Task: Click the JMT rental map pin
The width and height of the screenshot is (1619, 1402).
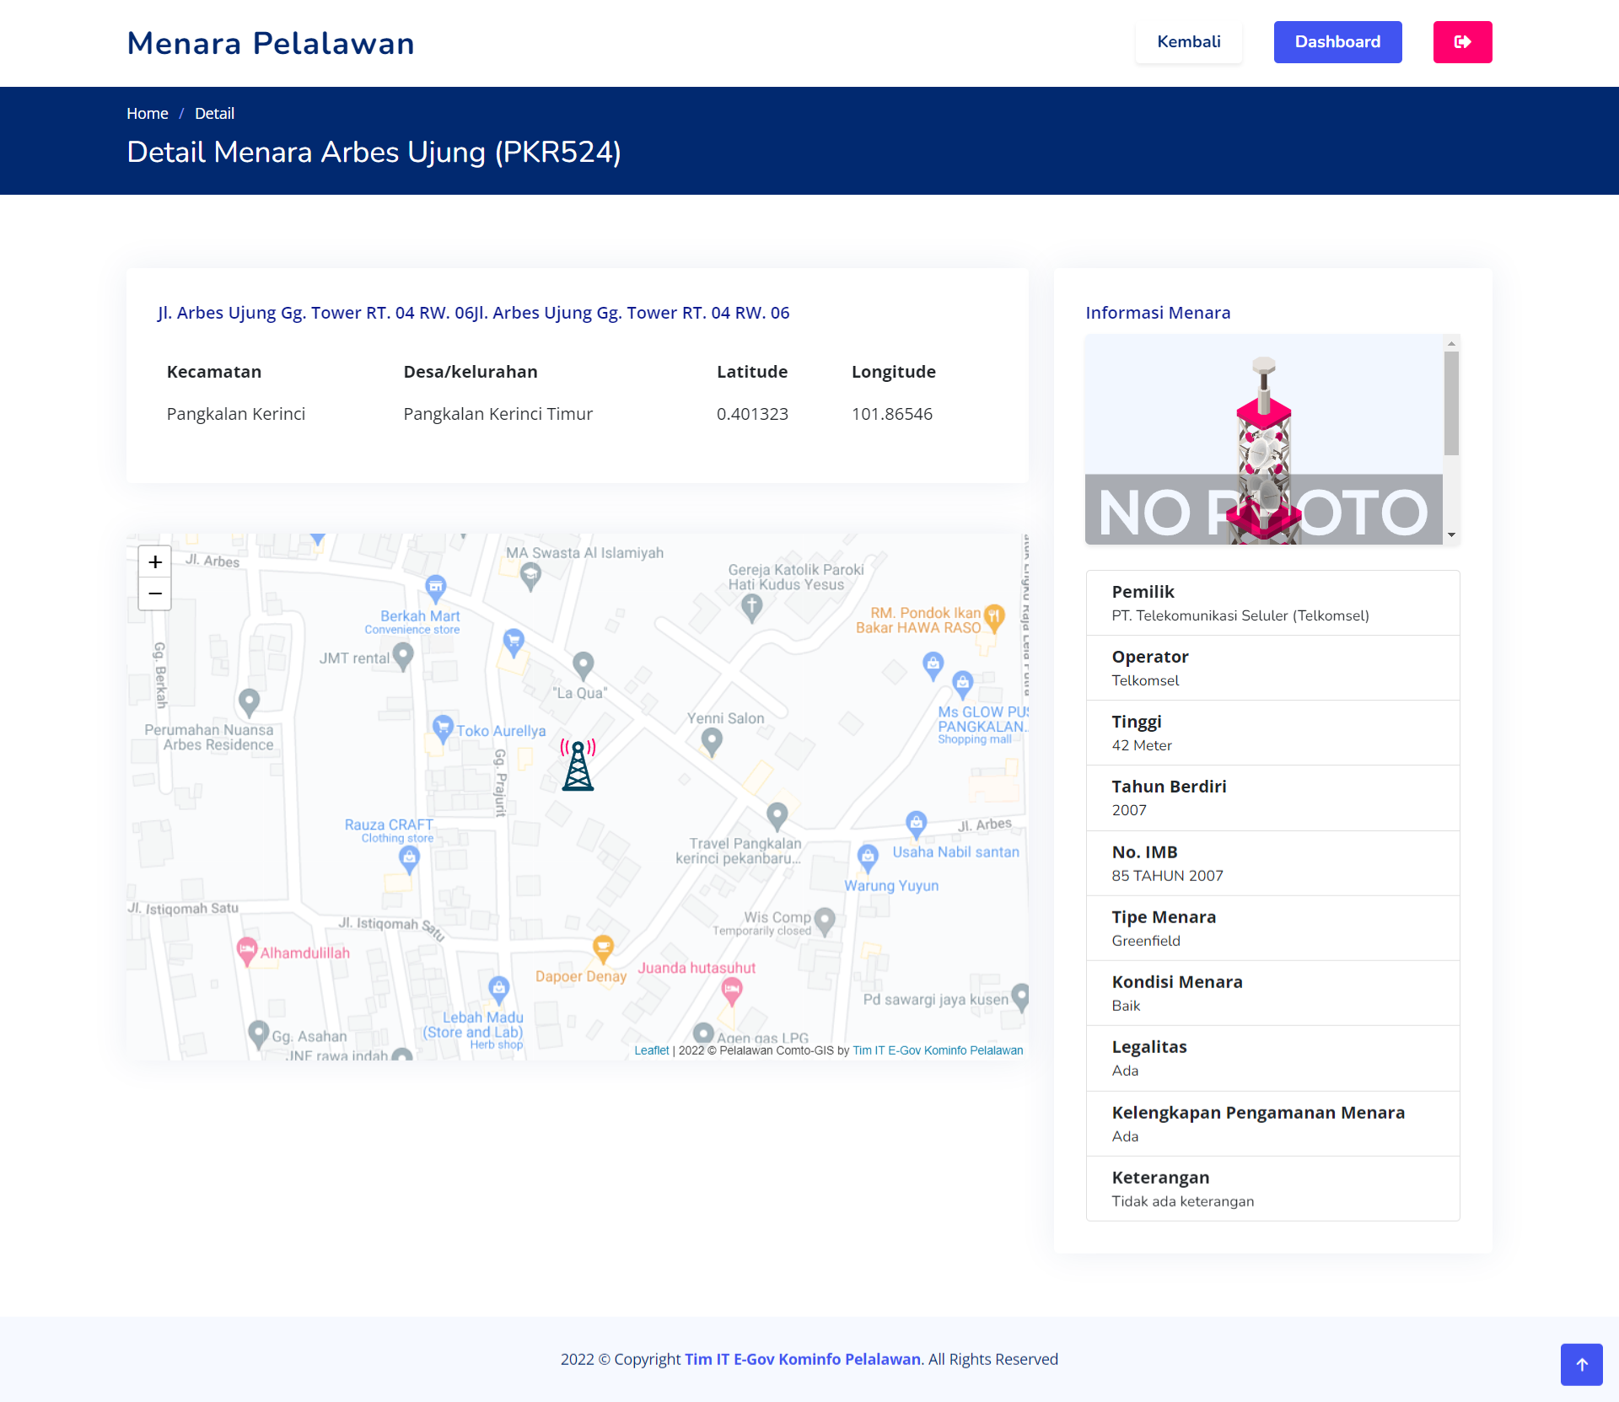Action: point(403,656)
